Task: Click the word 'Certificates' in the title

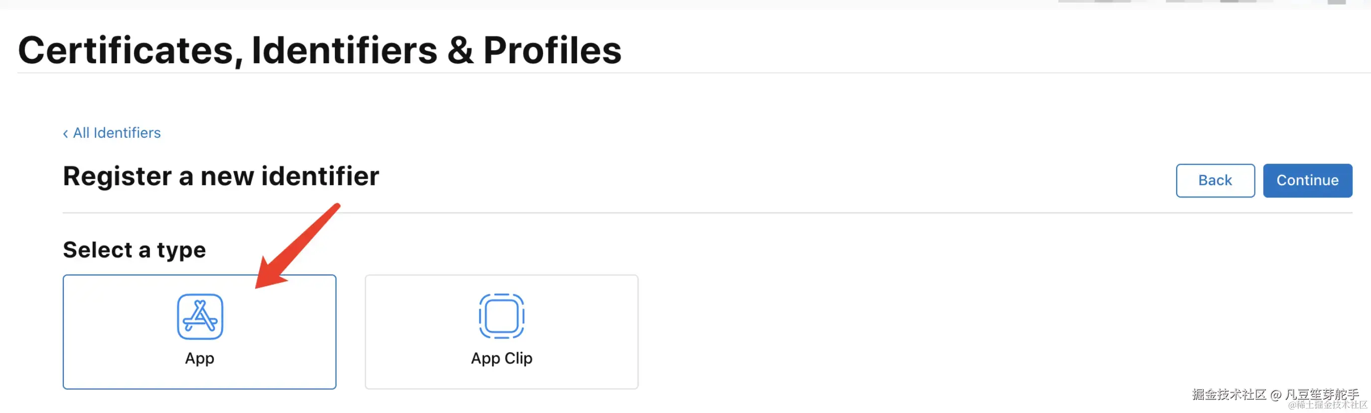Action: point(126,50)
